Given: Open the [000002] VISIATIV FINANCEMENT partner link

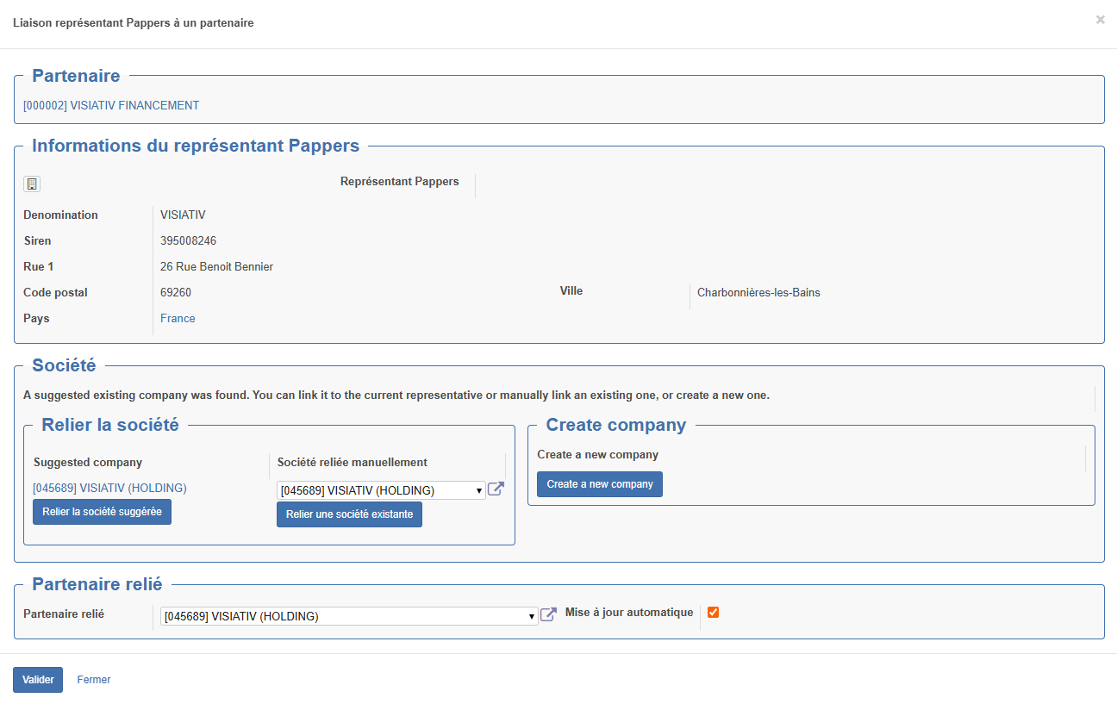Looking at the screenshot, I should (111, 106).
